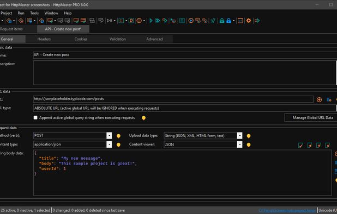
Task: Click the blue padlock toolbar icon
Action: pos(228,21)
